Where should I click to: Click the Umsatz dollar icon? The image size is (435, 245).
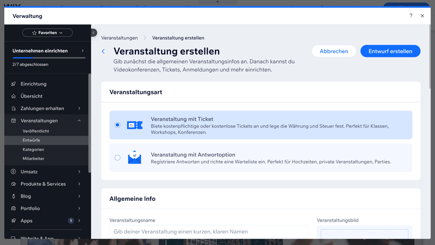tap(14, 171)
